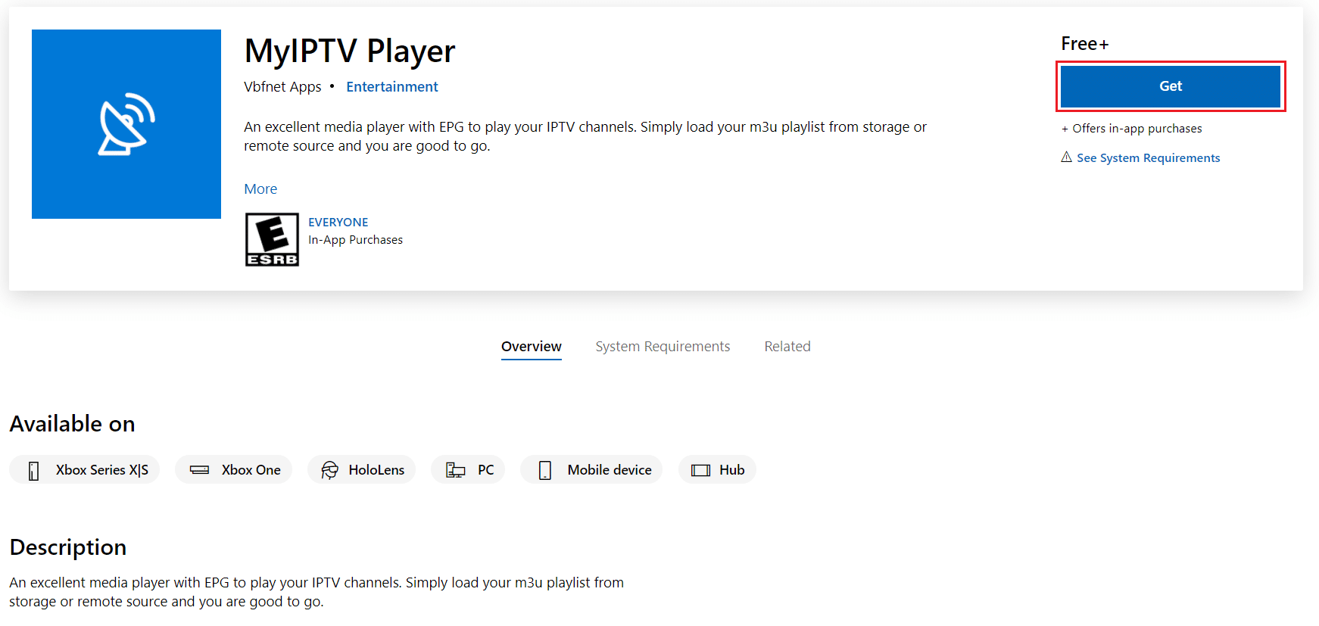
Task: Click the Xbox Series X|S device icon
Action: pos(32,469)
